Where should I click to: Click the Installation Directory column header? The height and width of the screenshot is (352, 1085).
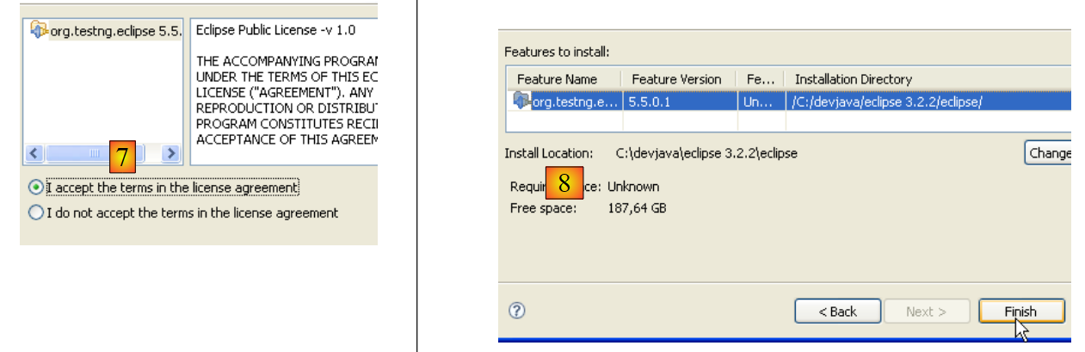[x=853, y=79]
